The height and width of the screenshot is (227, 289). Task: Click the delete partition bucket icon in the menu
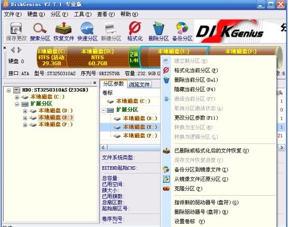[x=166, y=80]
